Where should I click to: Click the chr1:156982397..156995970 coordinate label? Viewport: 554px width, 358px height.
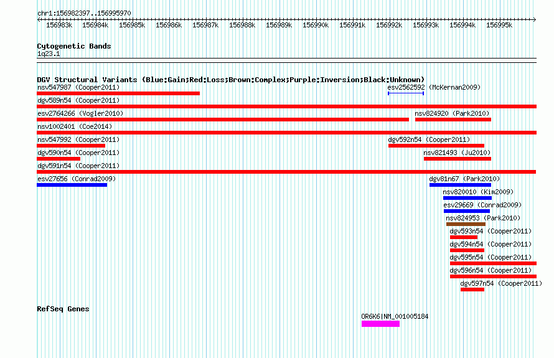coord(84,13)
